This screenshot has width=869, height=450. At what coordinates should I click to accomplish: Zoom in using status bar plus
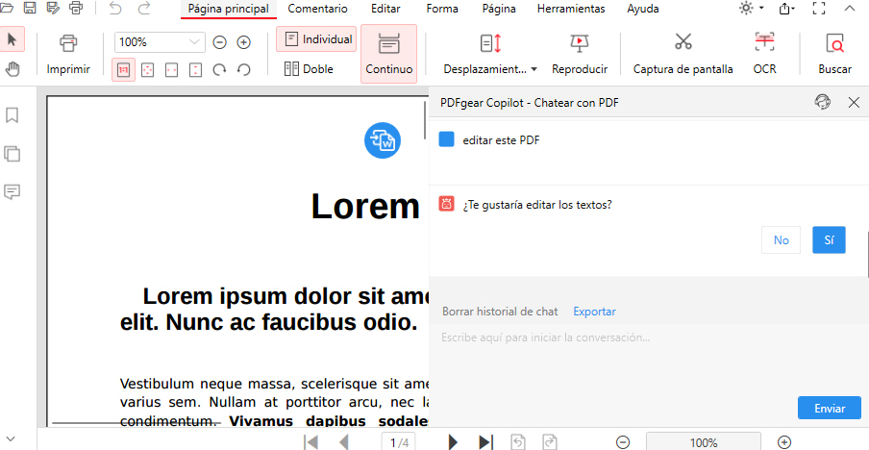click(x=783, y=442)
